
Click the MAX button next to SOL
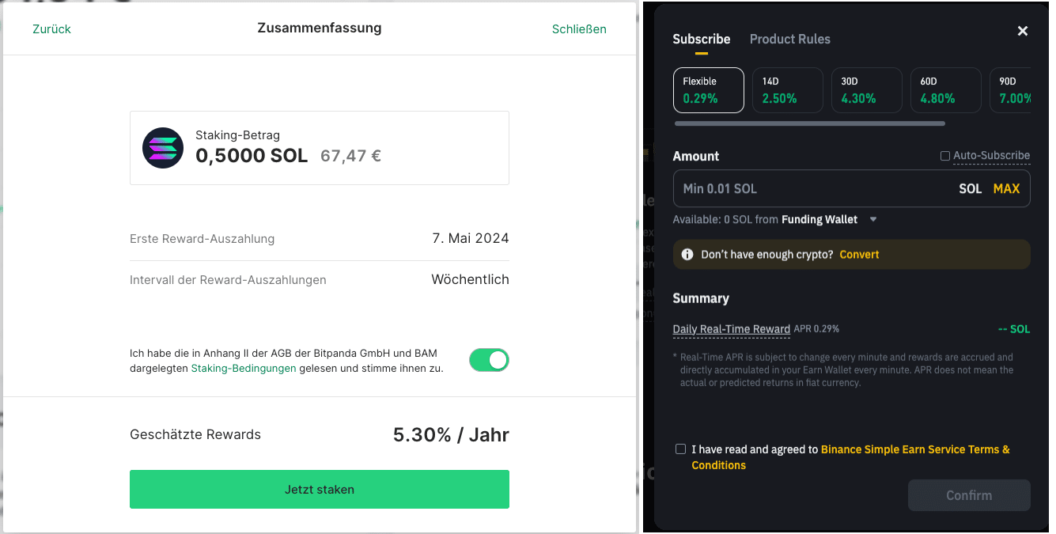(1005, 188)
